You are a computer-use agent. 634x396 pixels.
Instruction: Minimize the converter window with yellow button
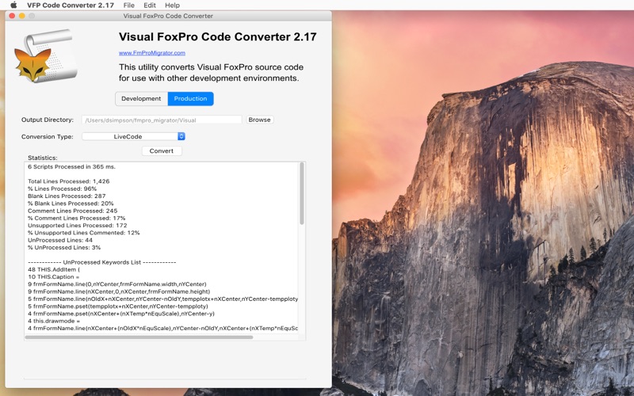22,16
